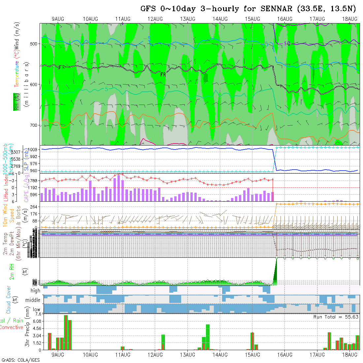
Task: Click the Cloud Cover axis title
Action: tap(8, 300)
